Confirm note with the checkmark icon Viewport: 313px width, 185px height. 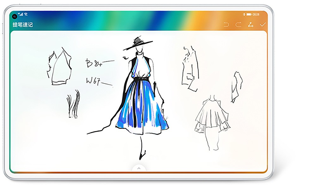click(262, 25)
